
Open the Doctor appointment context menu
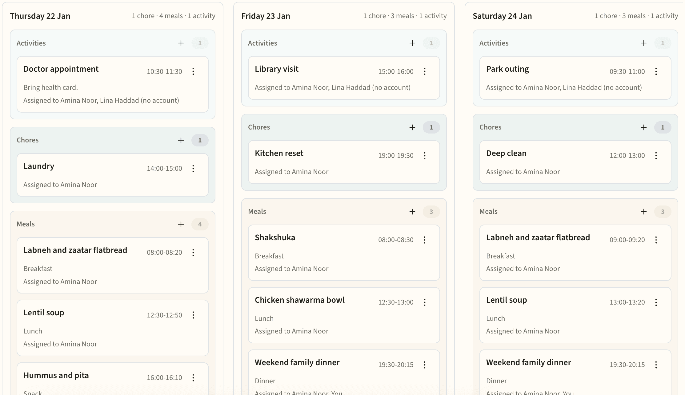click(194, 71)
